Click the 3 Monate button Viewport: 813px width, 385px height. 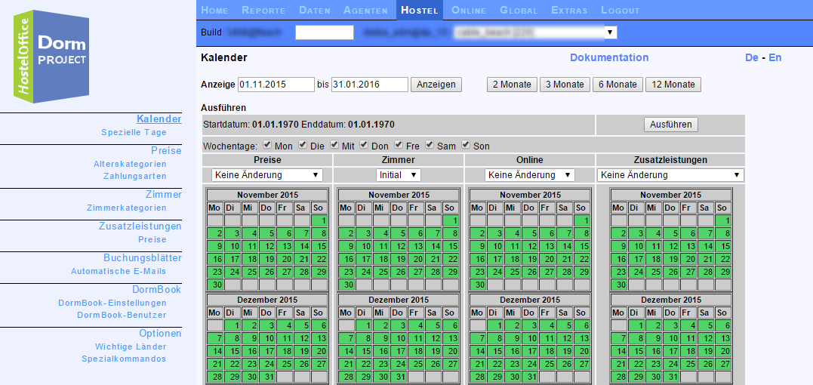pyautogui.click(x=565, y=85)
